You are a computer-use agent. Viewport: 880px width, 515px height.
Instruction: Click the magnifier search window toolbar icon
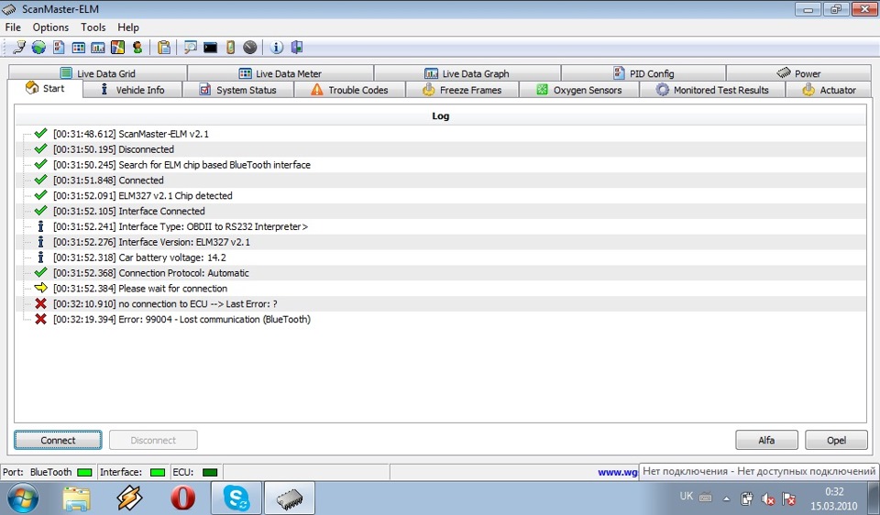(x=191, y=47)
